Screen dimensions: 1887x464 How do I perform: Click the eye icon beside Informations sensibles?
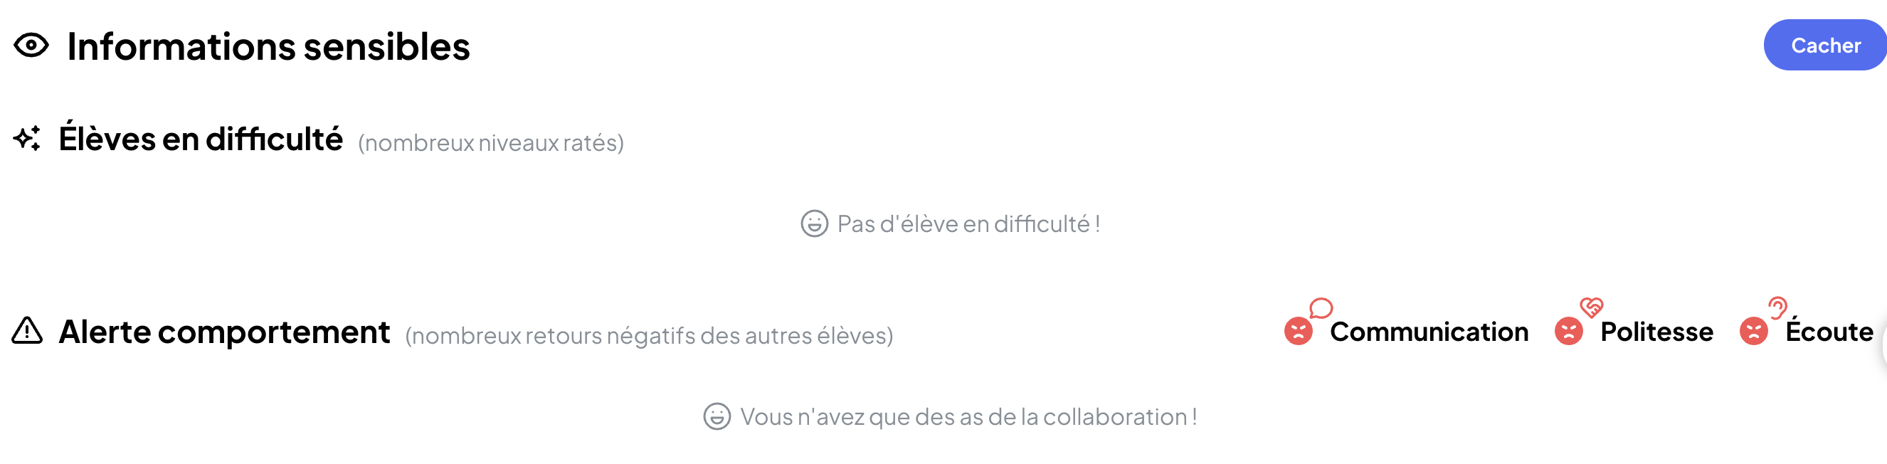coord(31,46)
